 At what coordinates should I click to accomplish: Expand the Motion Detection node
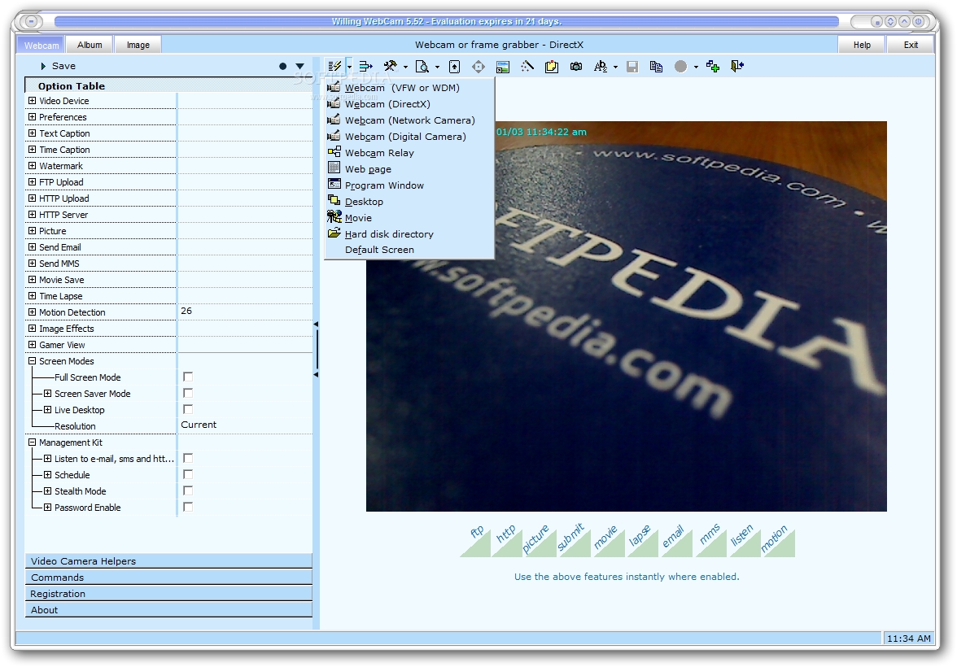click(33, 312)
